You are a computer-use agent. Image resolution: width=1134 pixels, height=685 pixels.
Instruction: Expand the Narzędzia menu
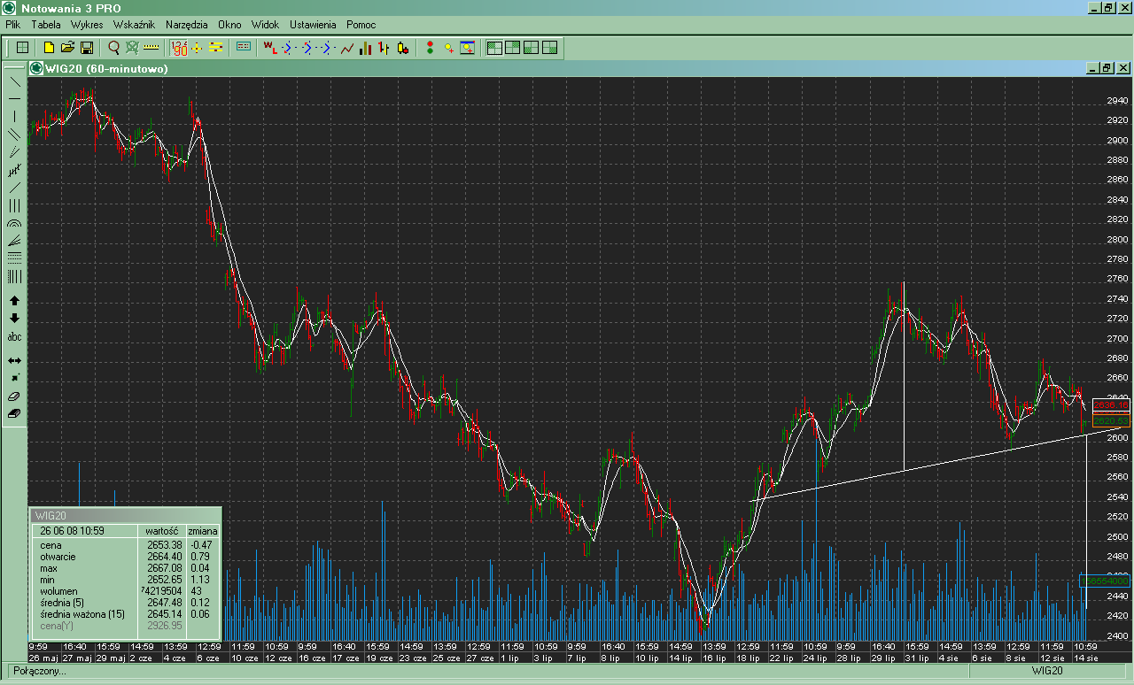(186, 25)
